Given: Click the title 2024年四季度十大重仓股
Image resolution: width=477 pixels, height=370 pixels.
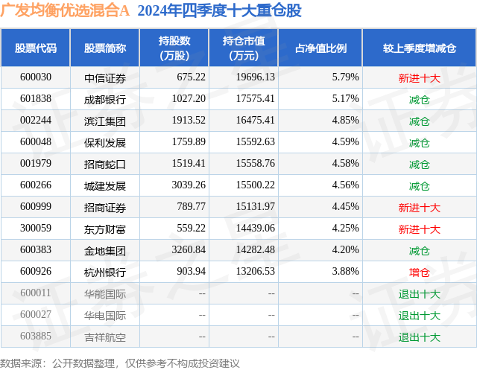Looking at the screenshot, I should coord(219,10).
